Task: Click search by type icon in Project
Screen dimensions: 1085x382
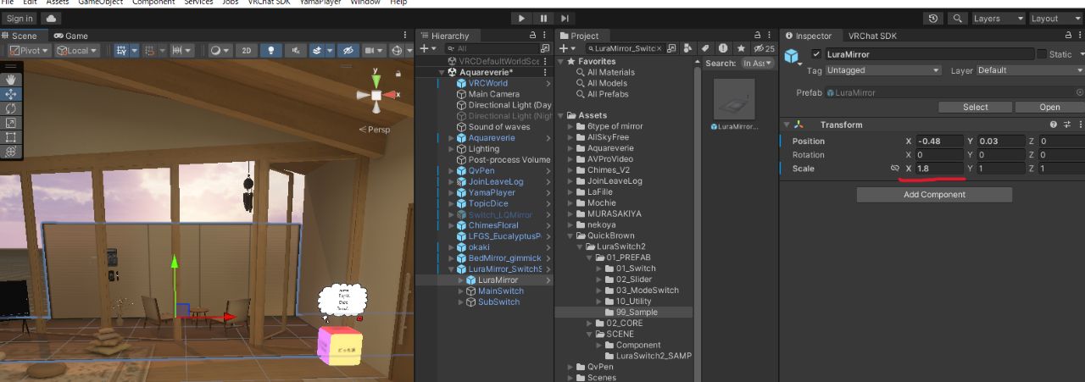Action: pyautogui.click(x=687, y=49)
